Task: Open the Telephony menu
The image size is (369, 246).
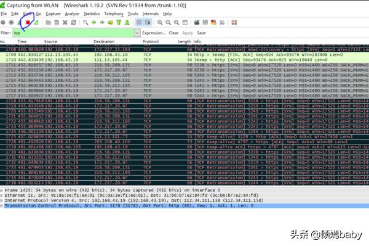Action: (x=114, y=14)
